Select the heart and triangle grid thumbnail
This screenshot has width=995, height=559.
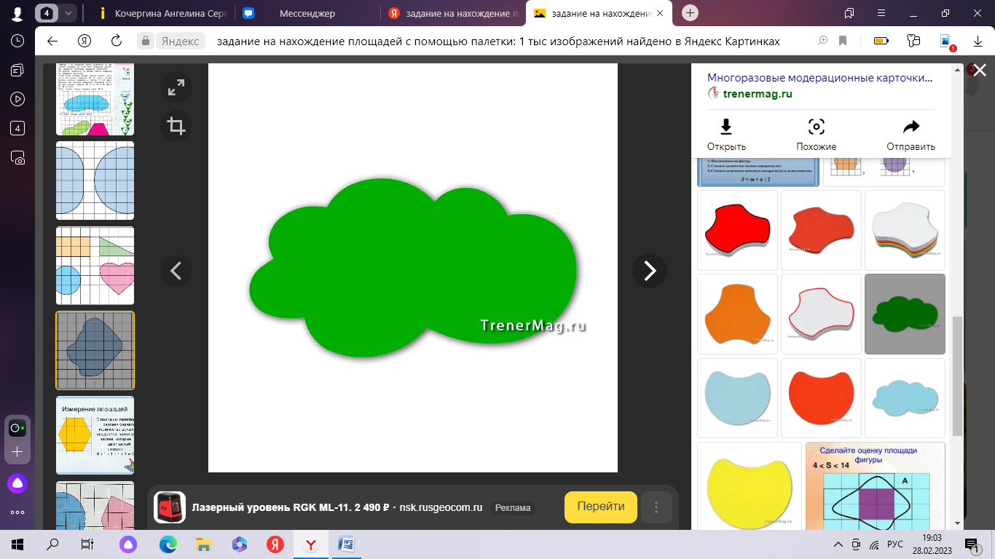pos(95,266)
